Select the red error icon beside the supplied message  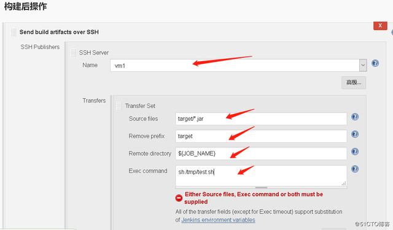pyautogui.click(x=179, y=198)
